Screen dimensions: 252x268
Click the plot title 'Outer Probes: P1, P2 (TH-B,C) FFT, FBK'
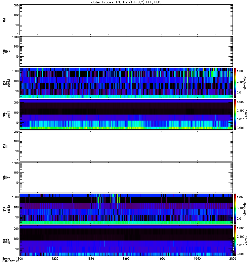[126, 2]
